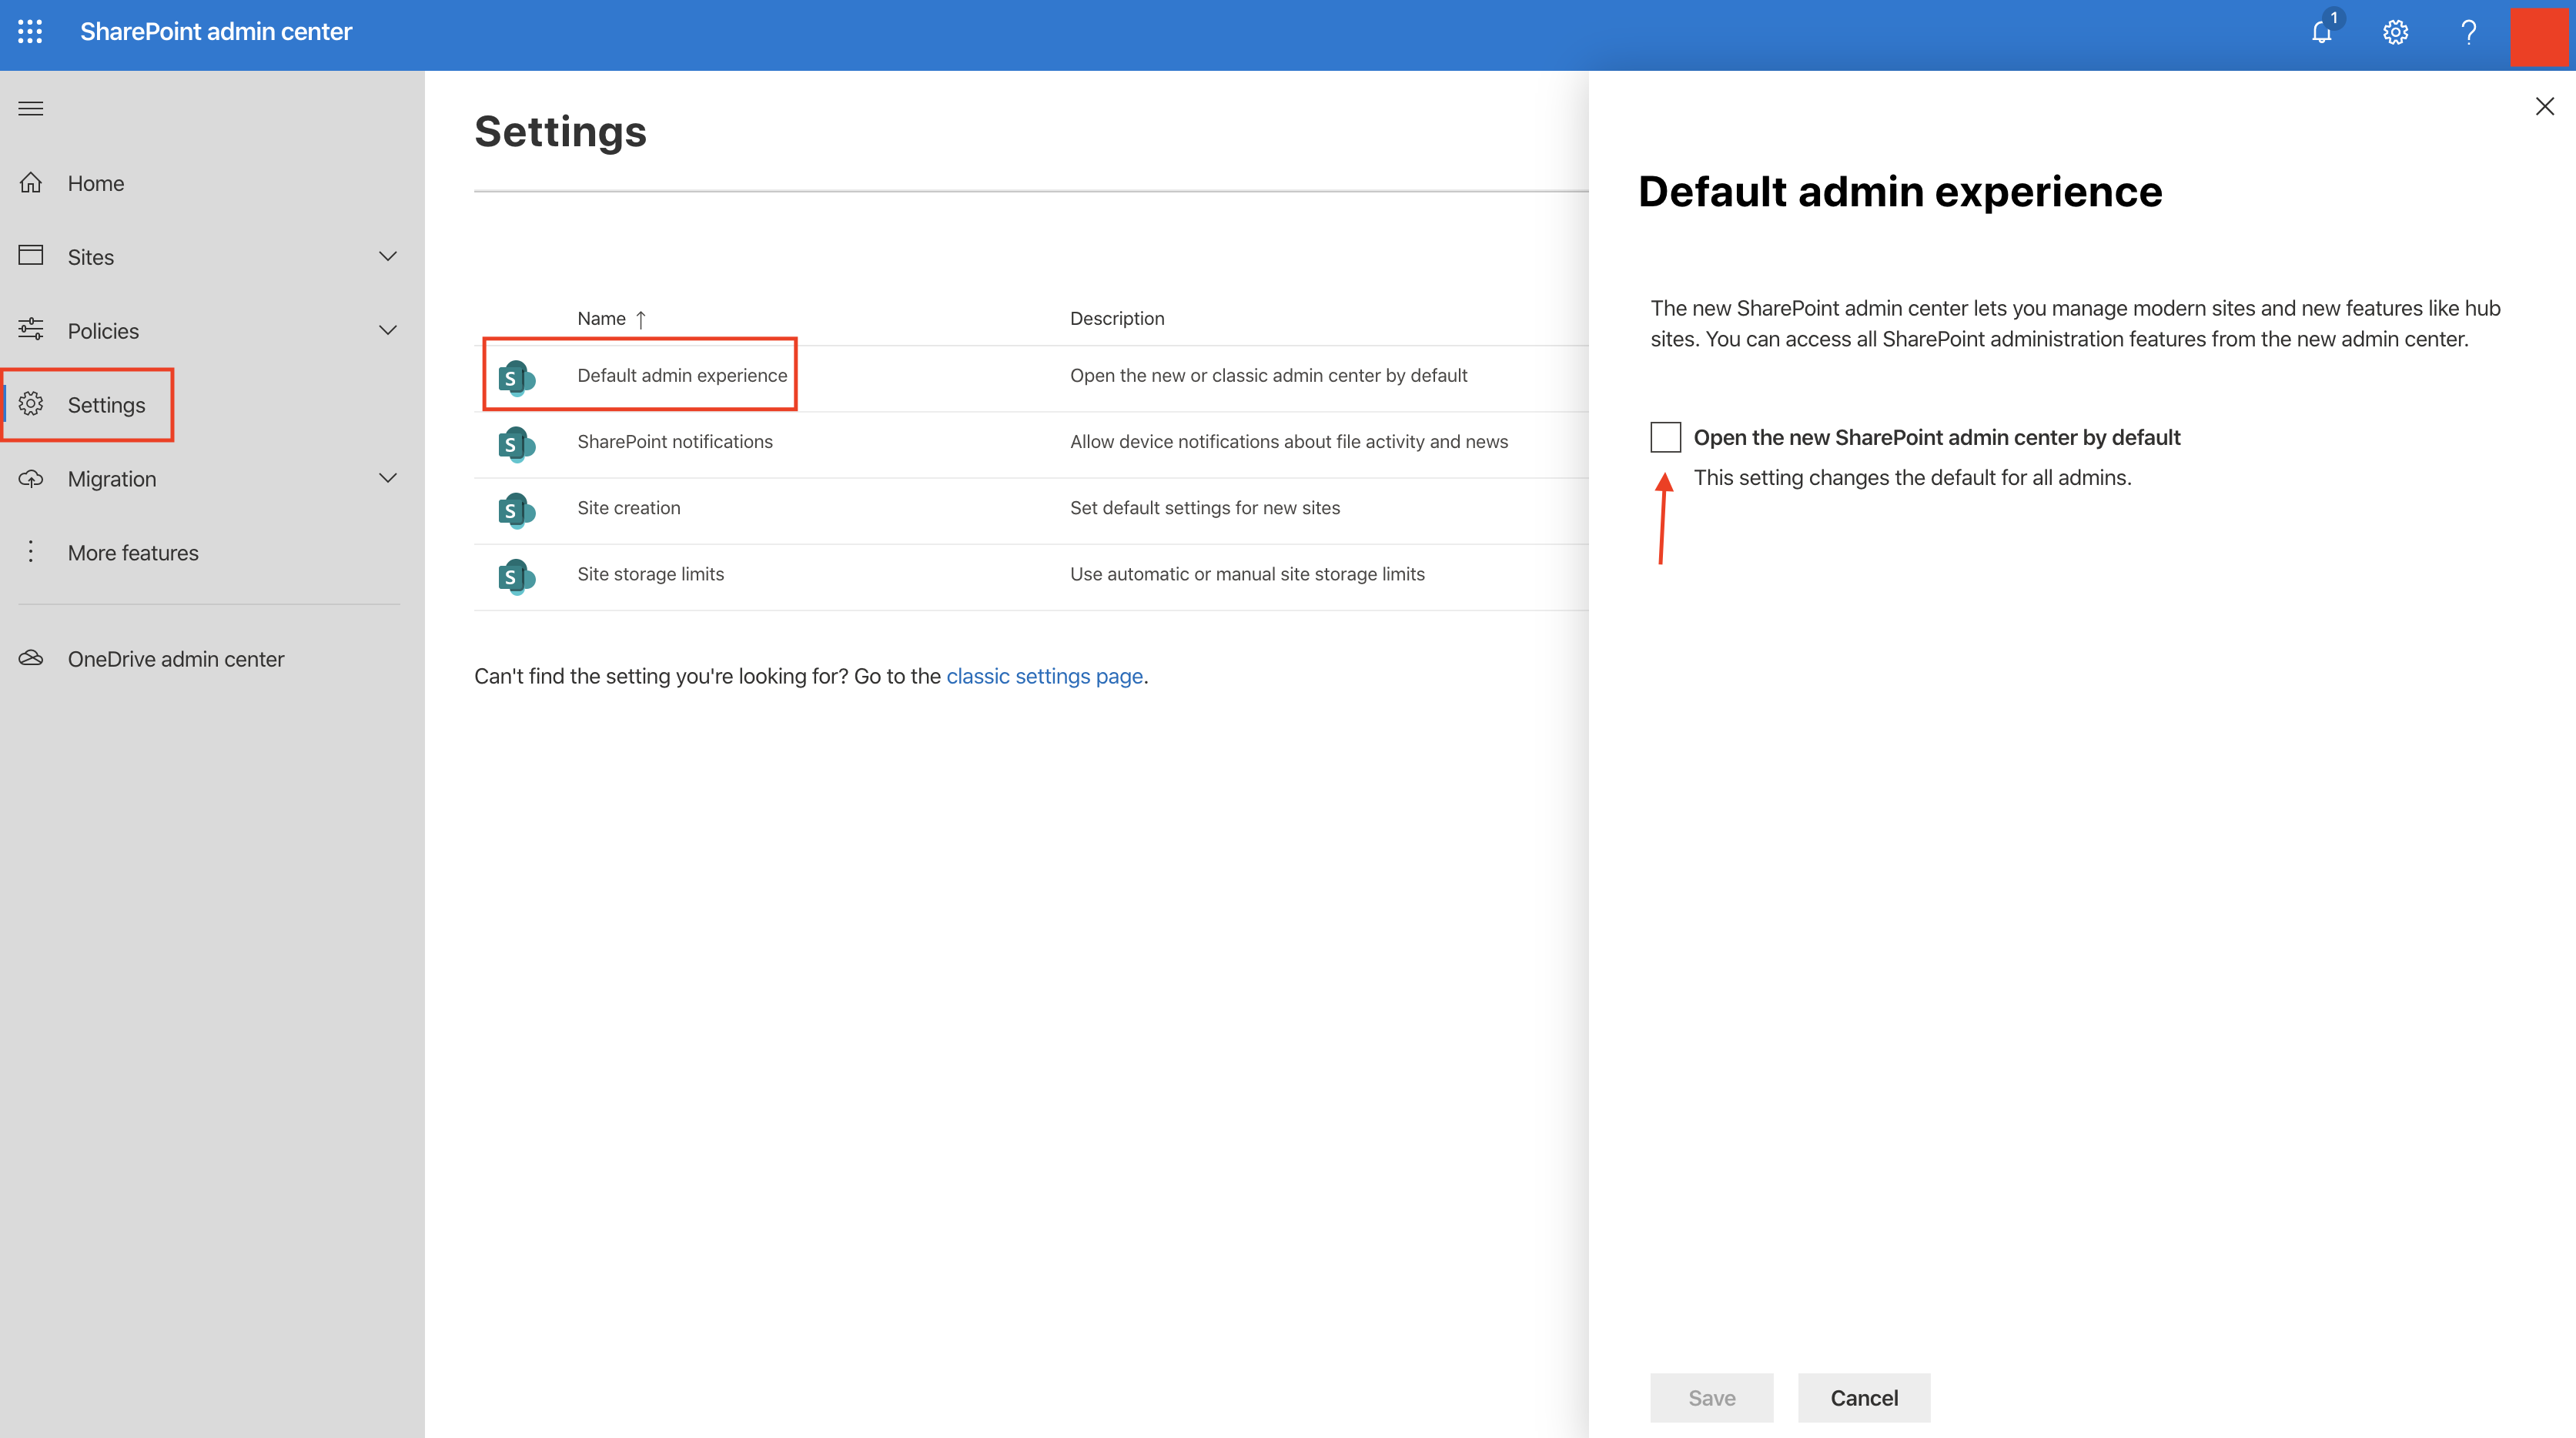The height and width of the screenshot is (1438, 2576).
Task: Click the Migration cloud upload icon
Action: point(31,478)
